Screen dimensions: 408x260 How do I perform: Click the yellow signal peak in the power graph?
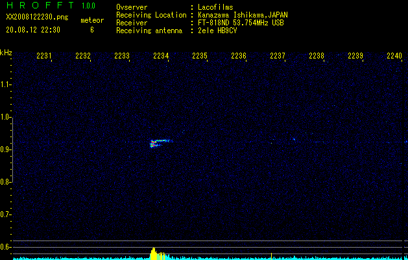158,253
